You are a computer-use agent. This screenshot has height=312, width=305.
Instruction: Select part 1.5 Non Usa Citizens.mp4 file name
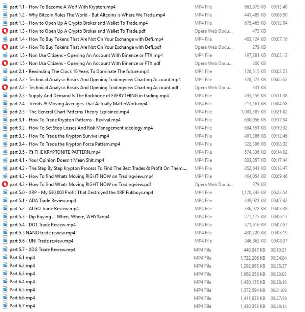tap(86, 55)
